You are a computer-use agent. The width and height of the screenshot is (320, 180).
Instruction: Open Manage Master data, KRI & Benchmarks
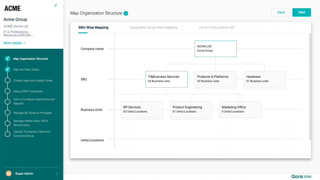[x=31, y=123]
